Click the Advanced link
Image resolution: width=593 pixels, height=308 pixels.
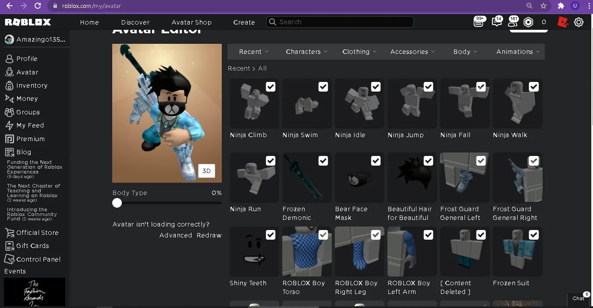click(x=176, y=235)
